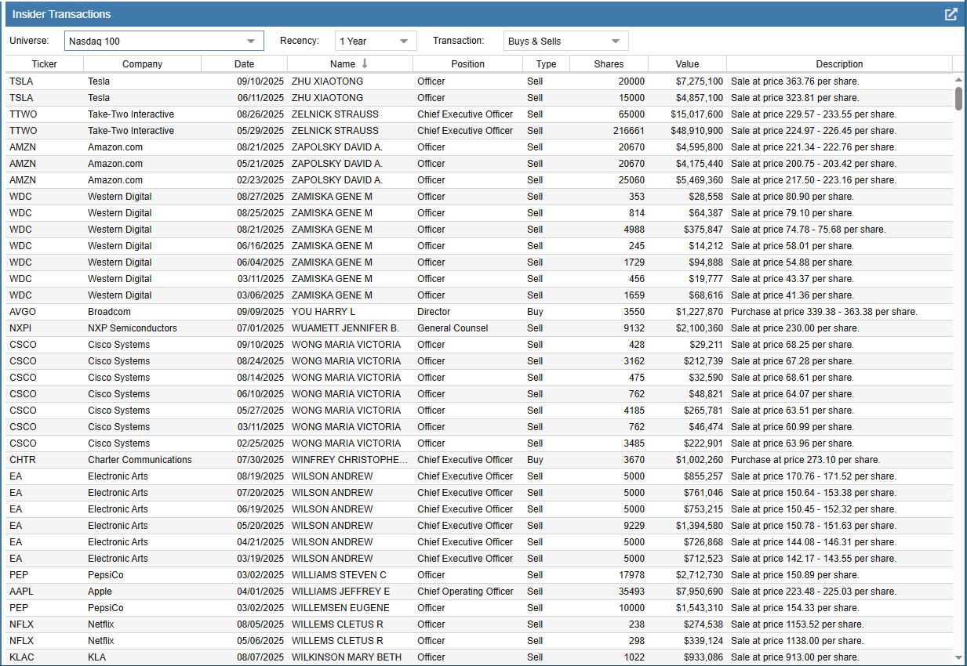Select the TSLA row dated 06/11/2025
The image size is (967, 666).
[x=479, y=98]
